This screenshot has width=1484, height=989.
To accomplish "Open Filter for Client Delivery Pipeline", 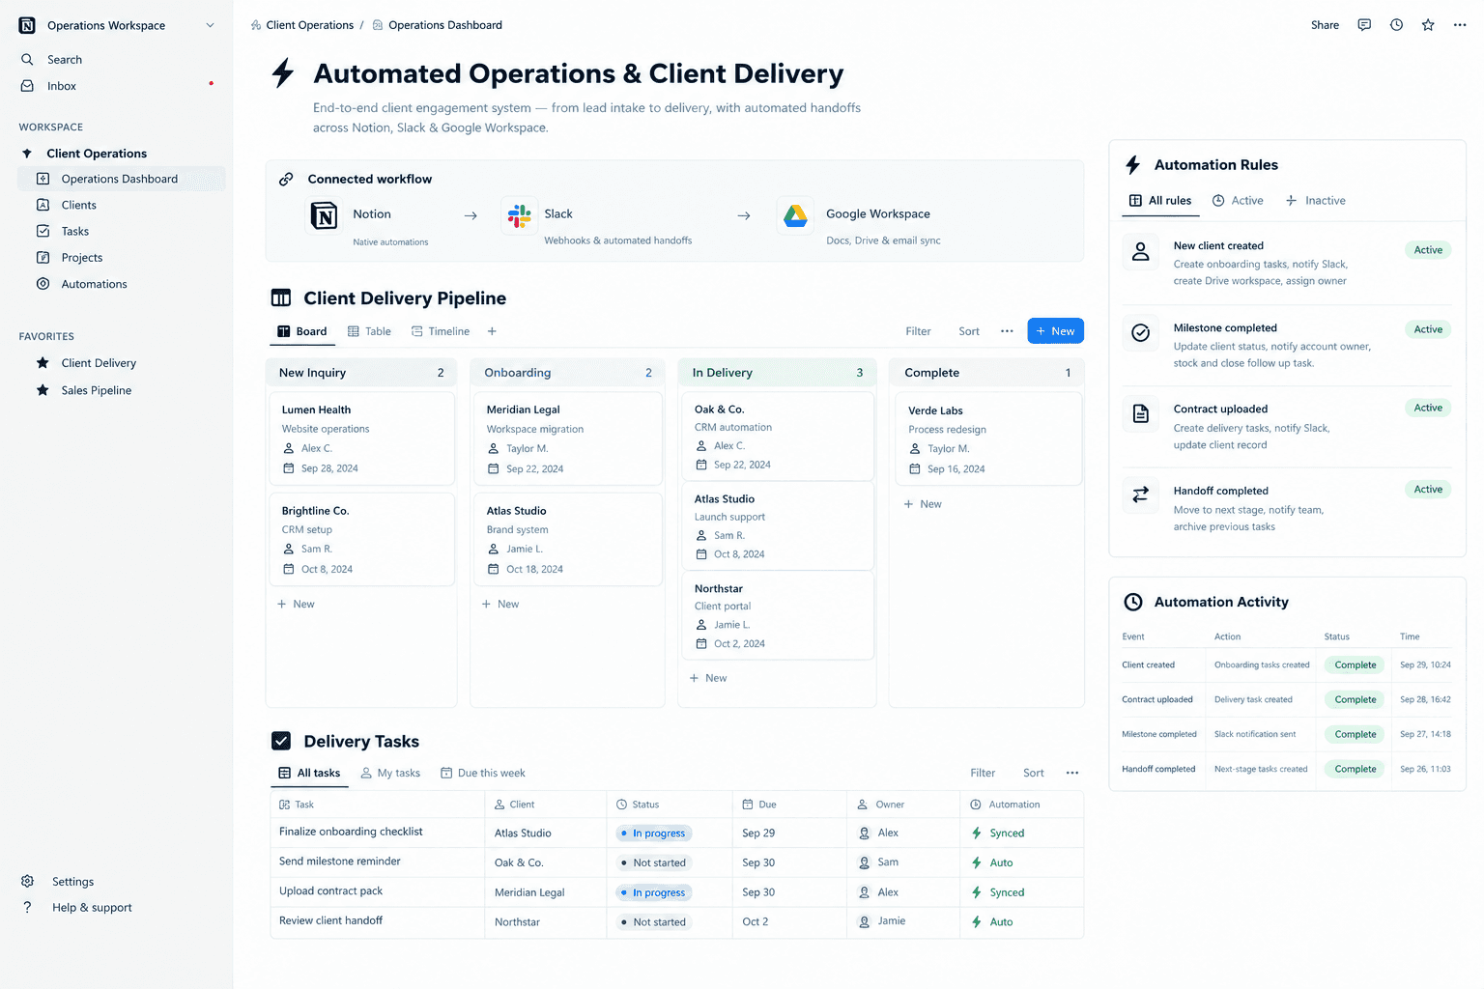I will 918,331.
